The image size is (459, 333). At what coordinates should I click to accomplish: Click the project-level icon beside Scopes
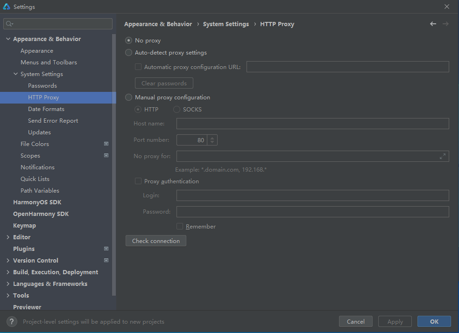pos(106,155)
